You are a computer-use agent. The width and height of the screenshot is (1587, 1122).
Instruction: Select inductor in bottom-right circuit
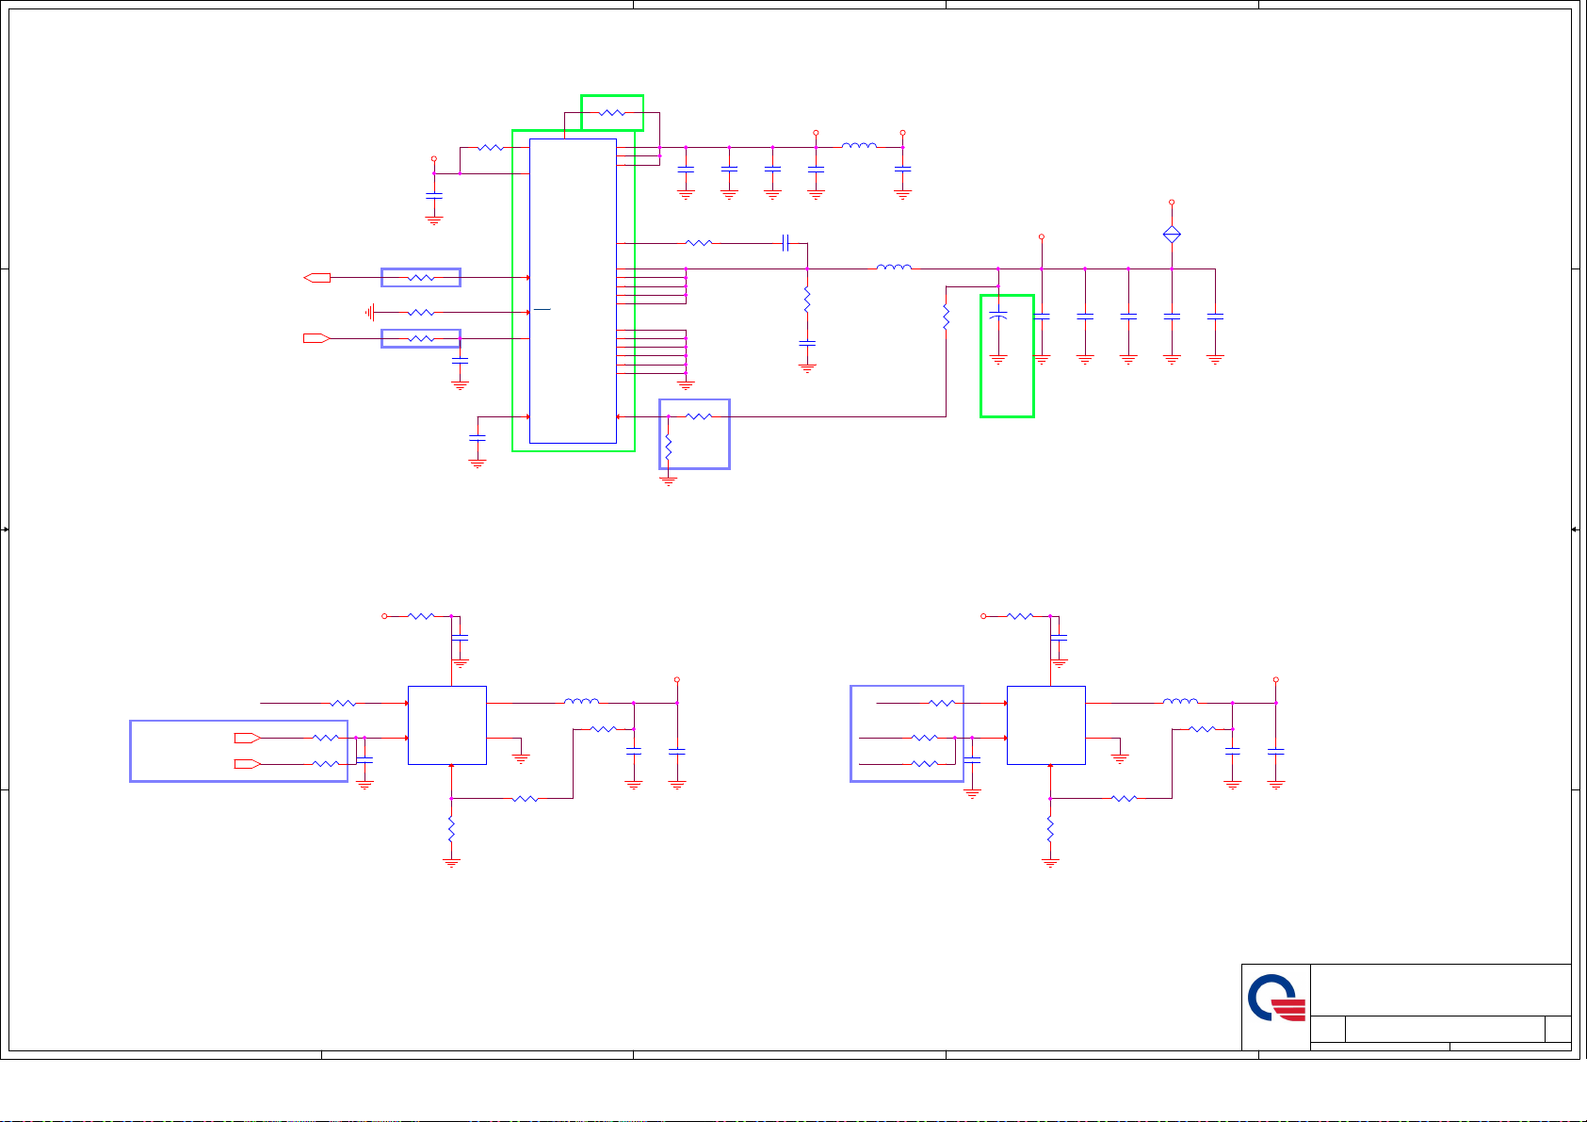tap(1181, 702)
